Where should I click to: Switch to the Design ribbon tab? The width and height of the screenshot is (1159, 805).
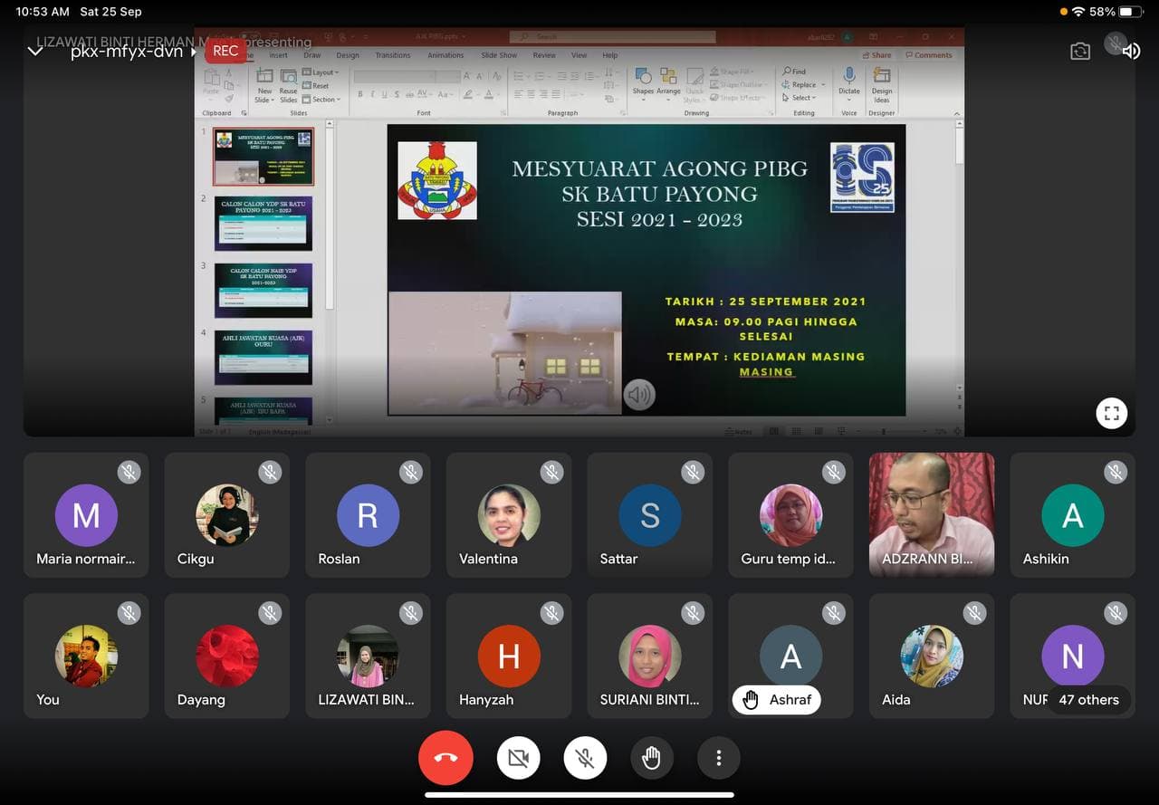tap(348, 55)
